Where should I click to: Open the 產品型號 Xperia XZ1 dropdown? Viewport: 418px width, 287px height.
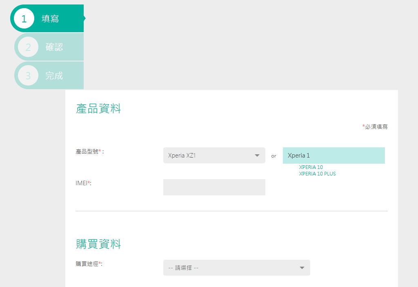pos(214,156)
